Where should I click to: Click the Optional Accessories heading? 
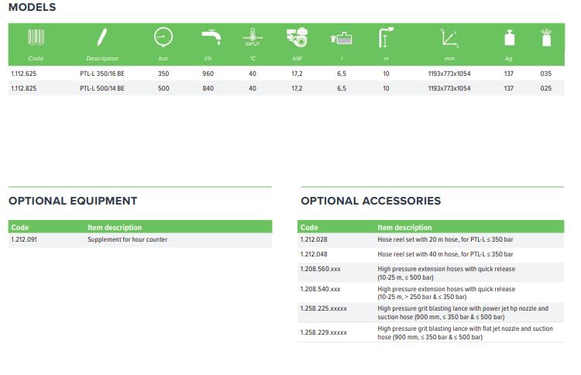tap(370, 201)
